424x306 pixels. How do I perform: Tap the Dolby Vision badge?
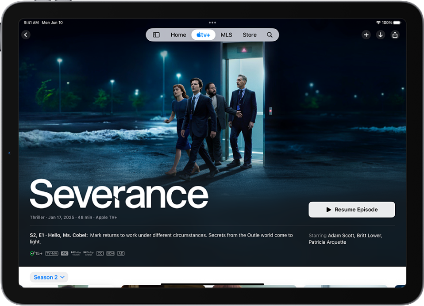pos(75,253)
